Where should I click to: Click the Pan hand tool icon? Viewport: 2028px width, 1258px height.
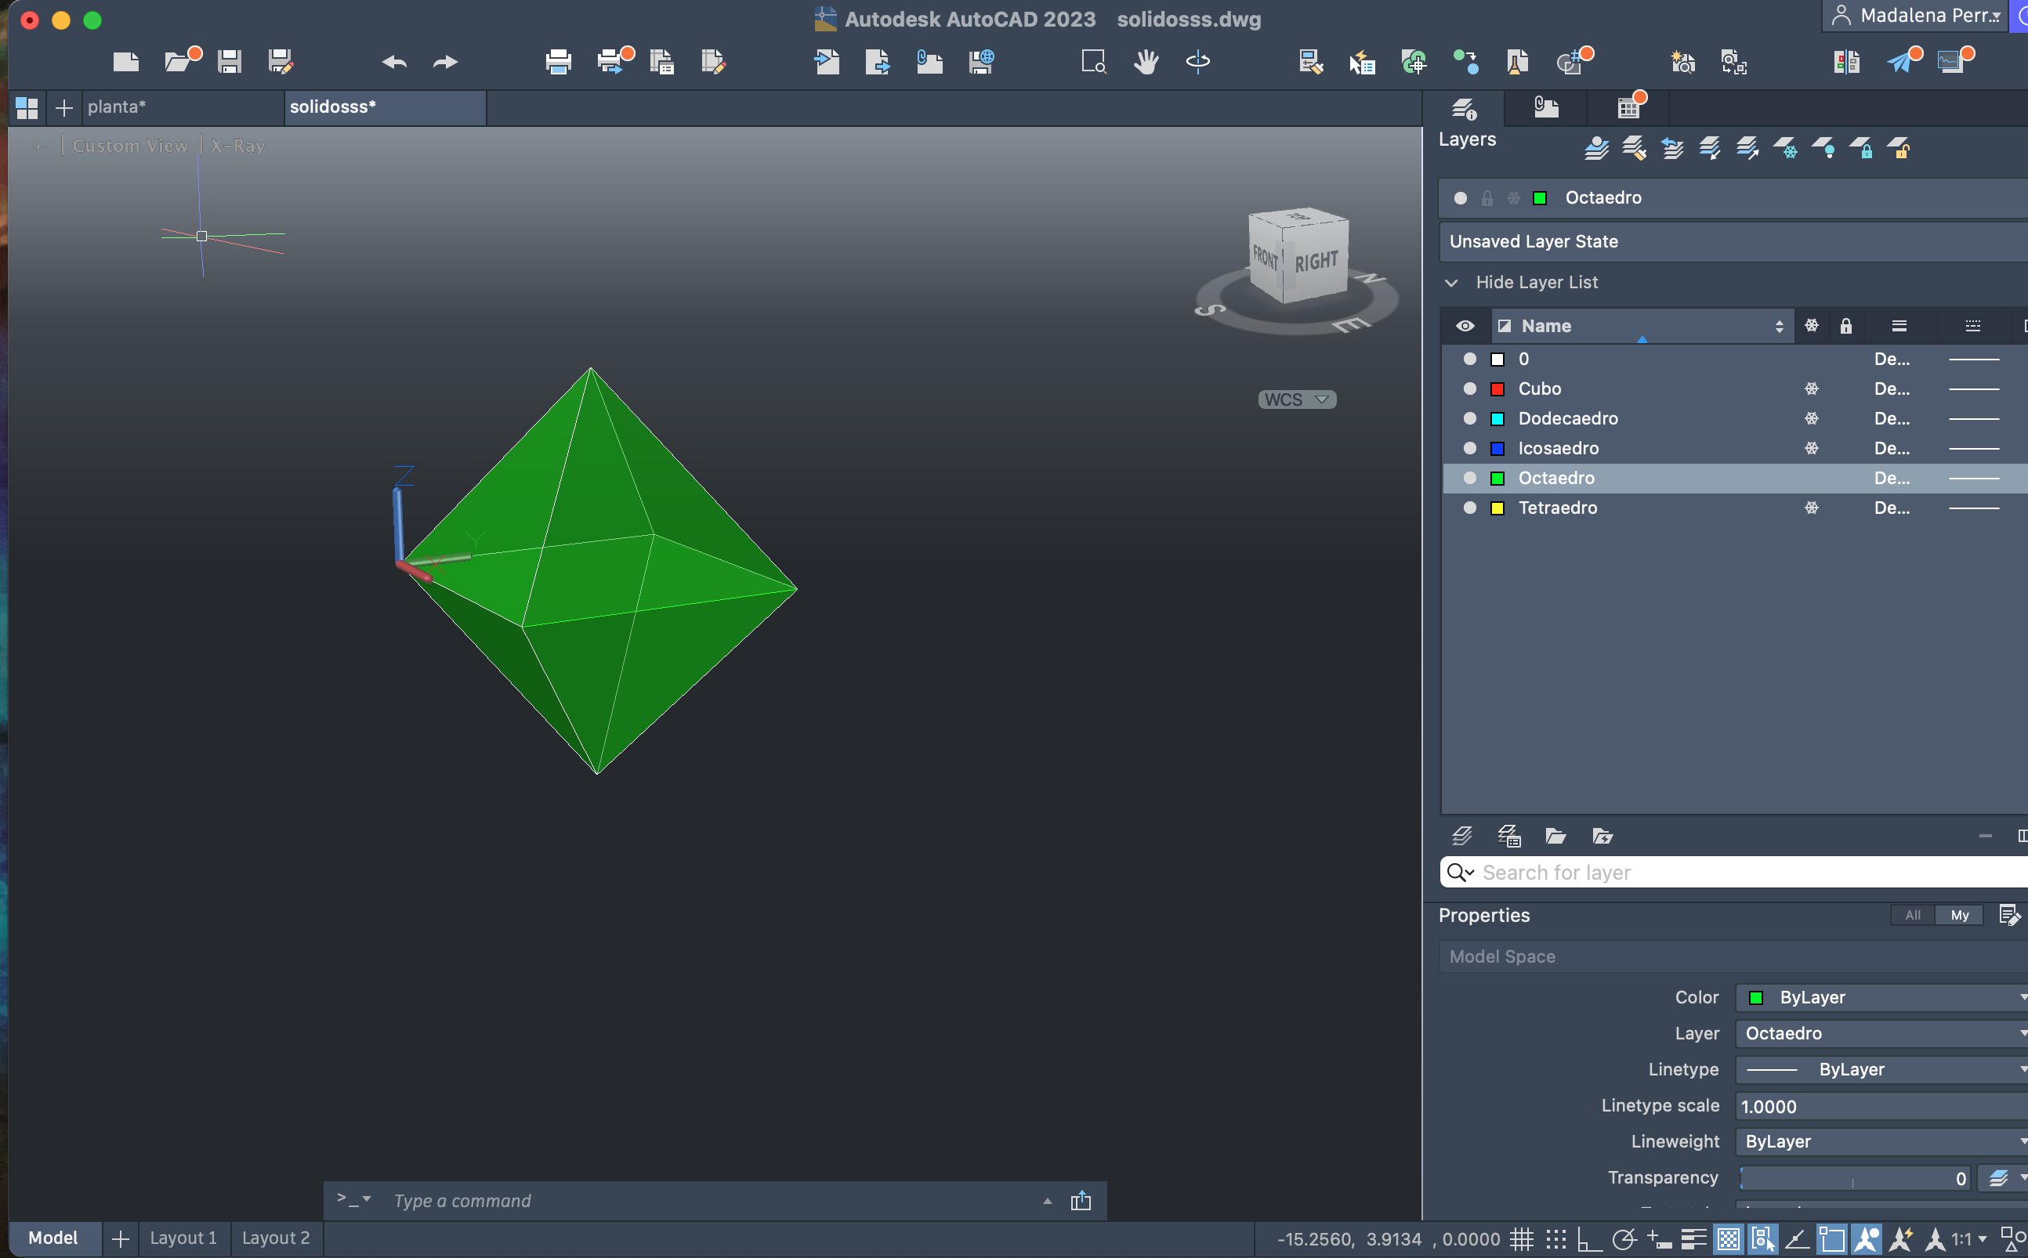(1146, 62)
